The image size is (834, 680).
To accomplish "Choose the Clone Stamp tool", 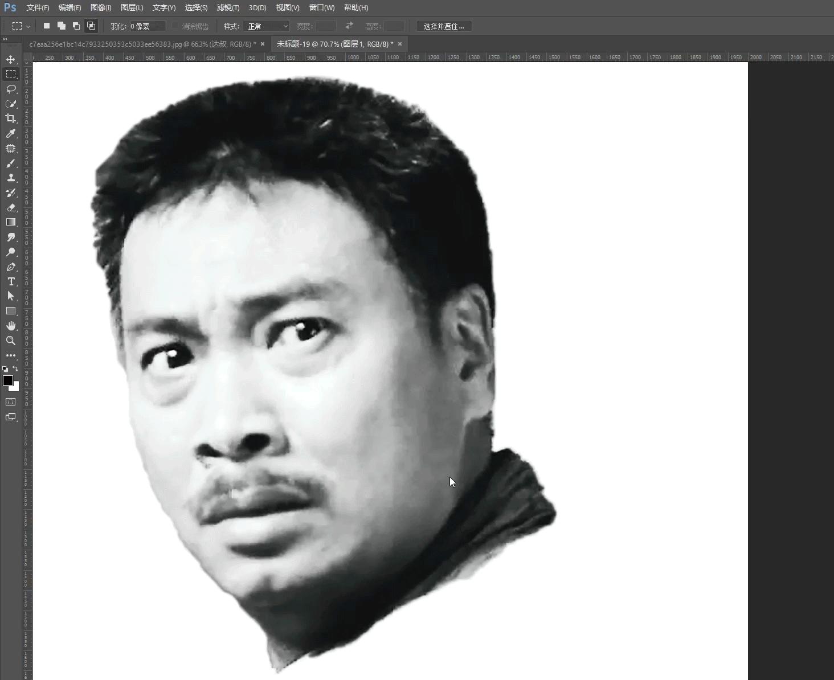I will (x=11, y=178).
